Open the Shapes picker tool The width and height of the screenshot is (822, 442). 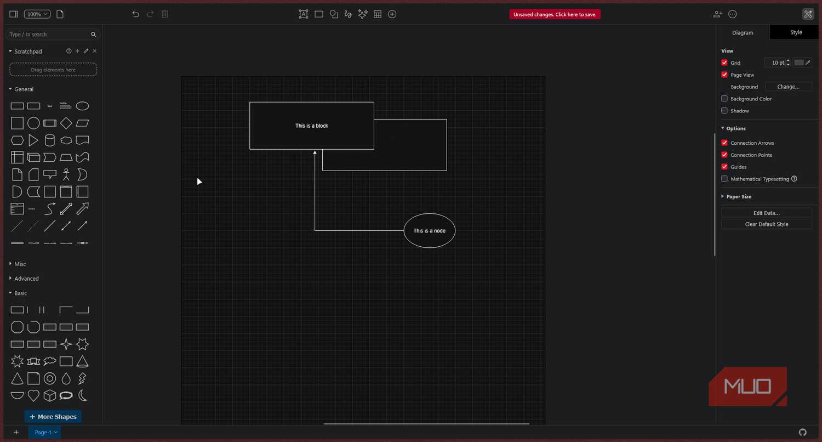pyautogui.click(x=334, y=14)
